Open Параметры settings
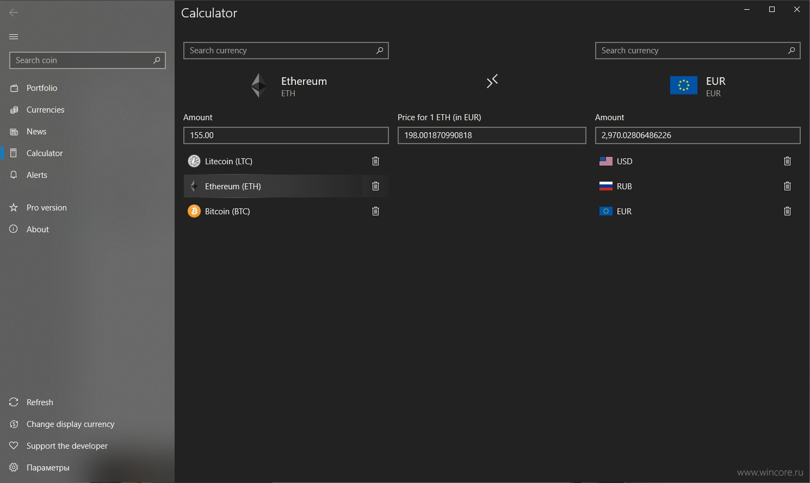810x483 pixels. tap(87, 467)
